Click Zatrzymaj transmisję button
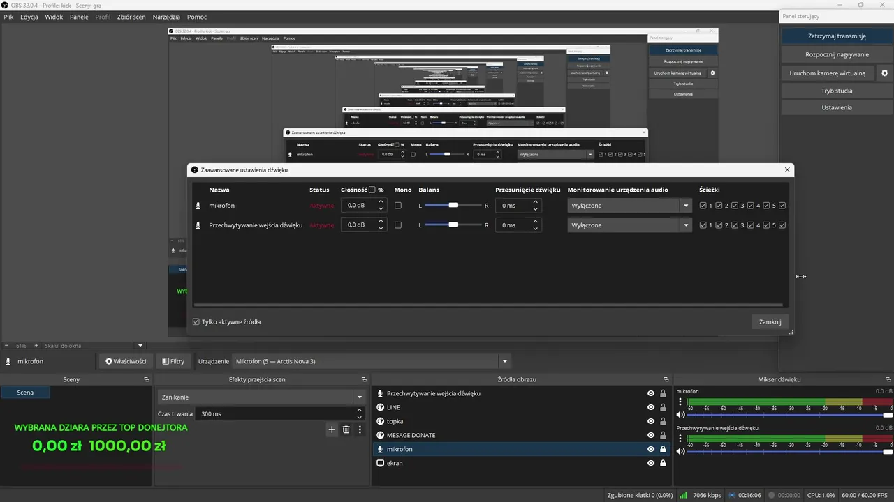 (x=837, y=36)
